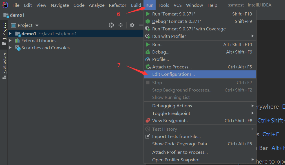Select Show Code Coverage Data entry
Viewport: 285px width, 165px height.
(200, 144)
